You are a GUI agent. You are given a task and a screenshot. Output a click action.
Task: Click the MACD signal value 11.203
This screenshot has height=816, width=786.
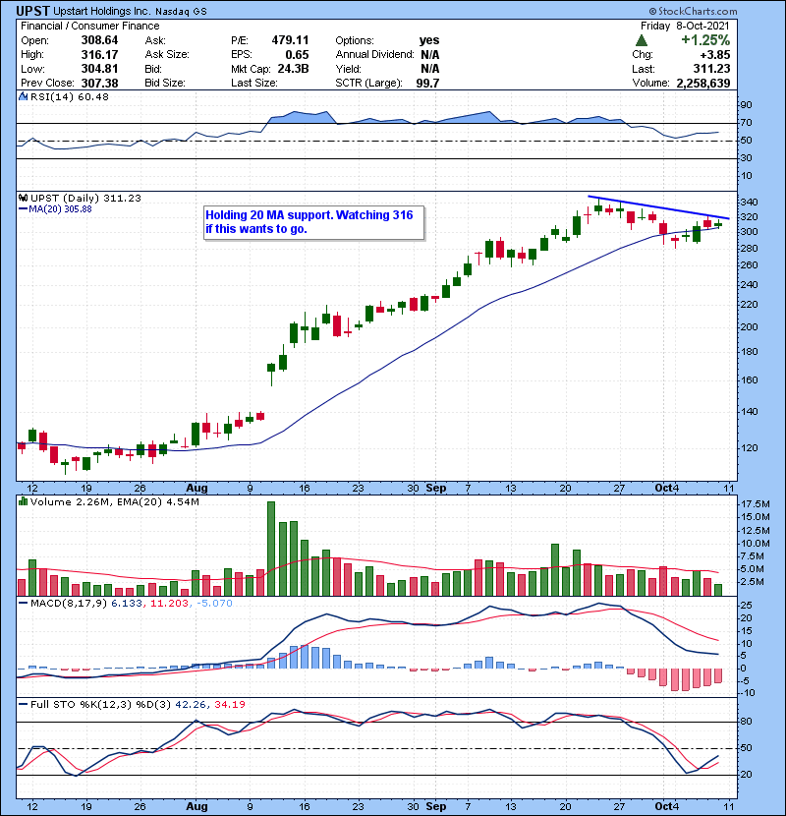click(170, 604)
